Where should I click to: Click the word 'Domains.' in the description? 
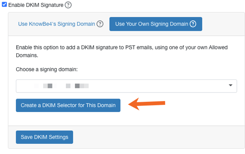click(27, 55)
